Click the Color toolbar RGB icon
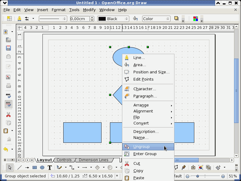 (x=196, y=19)
